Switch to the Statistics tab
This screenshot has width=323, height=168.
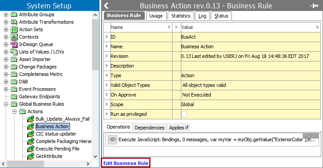181,16
